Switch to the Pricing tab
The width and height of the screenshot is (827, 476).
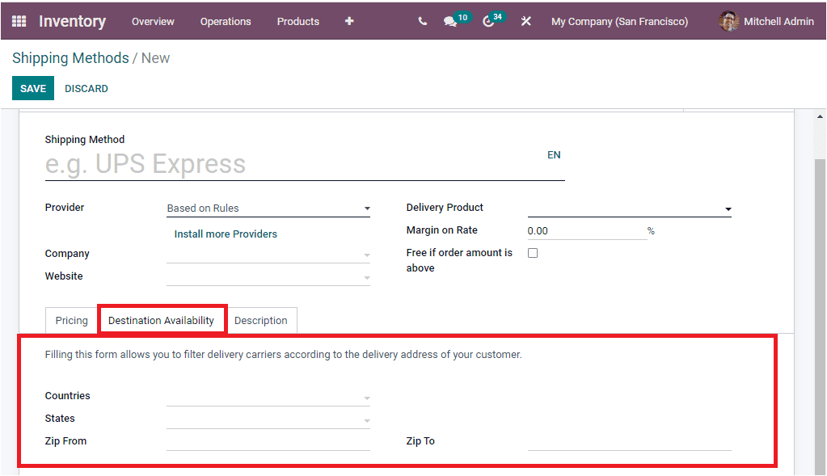pyautogui.click(x=70, y=320)
